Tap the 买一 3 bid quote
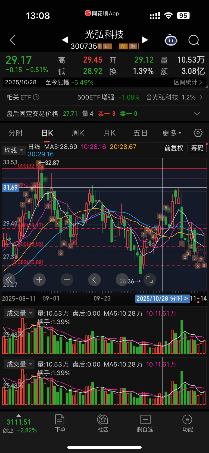The width and height of the screenshot is (209, 453). tap(107, 114)
